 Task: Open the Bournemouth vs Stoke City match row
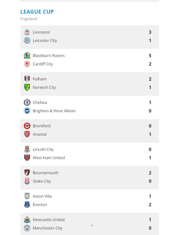click(x=98, y=177)
